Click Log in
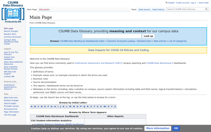 193,3
